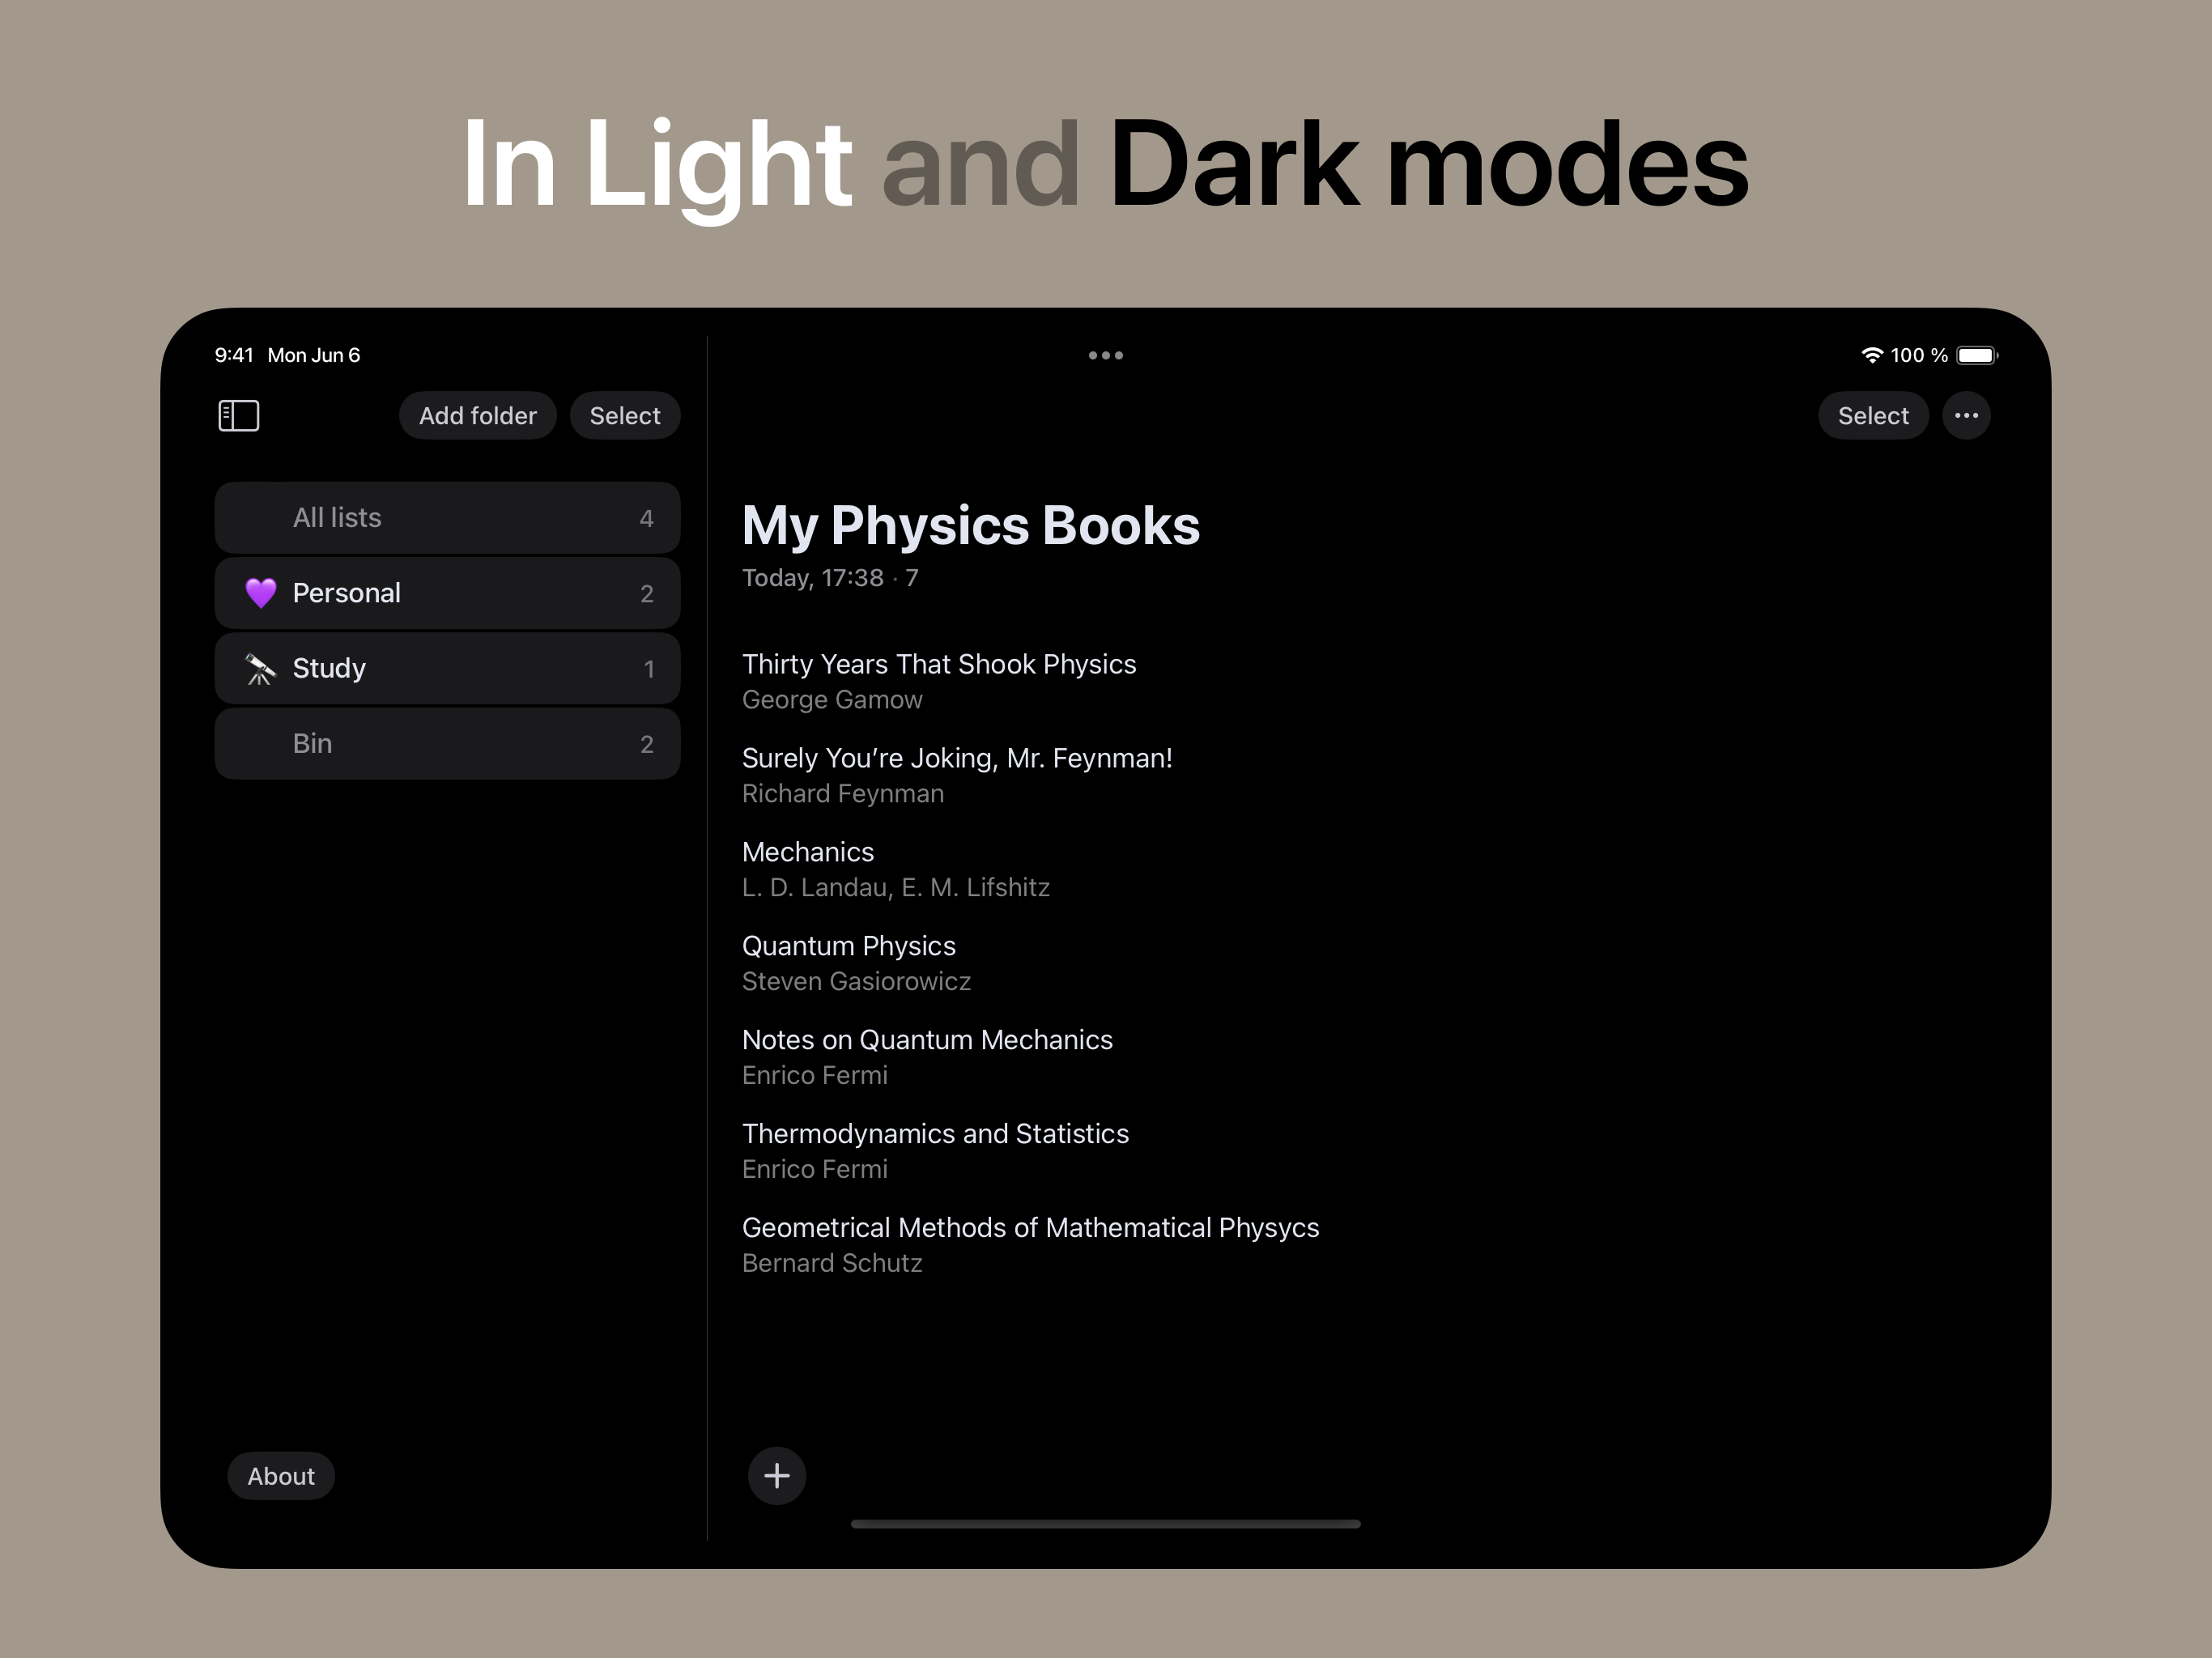Select Thirty Years That Shook Physics item
The image size is (2212, 1658).
click(x=938, y=681)
